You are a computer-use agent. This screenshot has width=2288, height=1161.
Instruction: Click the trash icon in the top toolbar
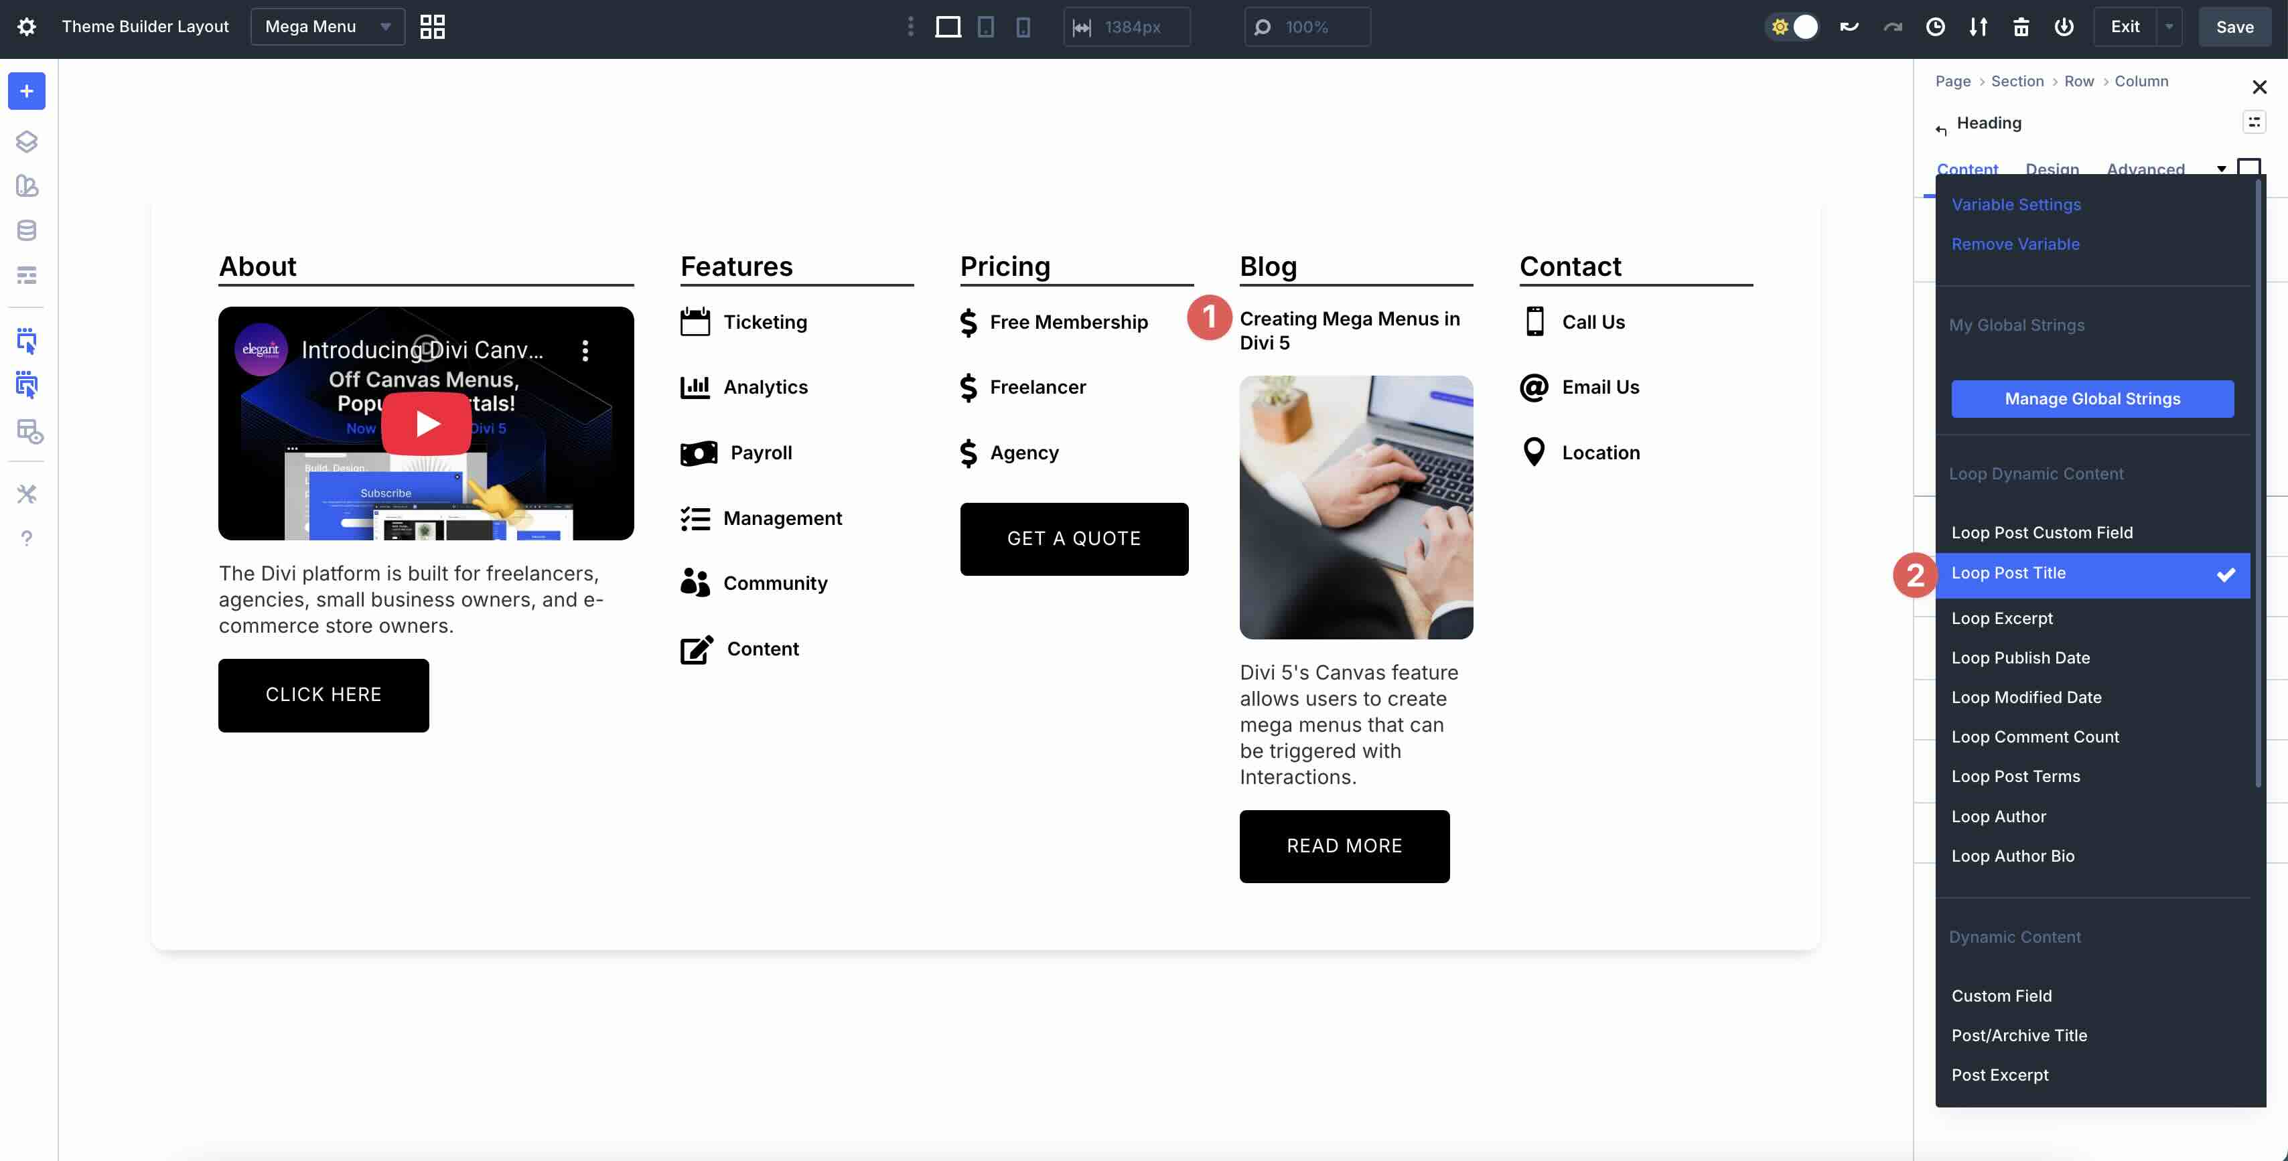[x=2021, y=27]
